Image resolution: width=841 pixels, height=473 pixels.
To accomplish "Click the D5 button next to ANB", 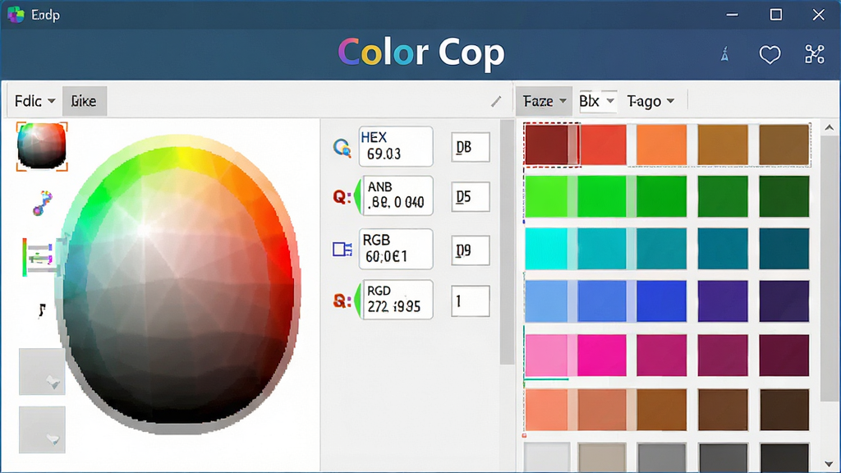I will 471,197.
